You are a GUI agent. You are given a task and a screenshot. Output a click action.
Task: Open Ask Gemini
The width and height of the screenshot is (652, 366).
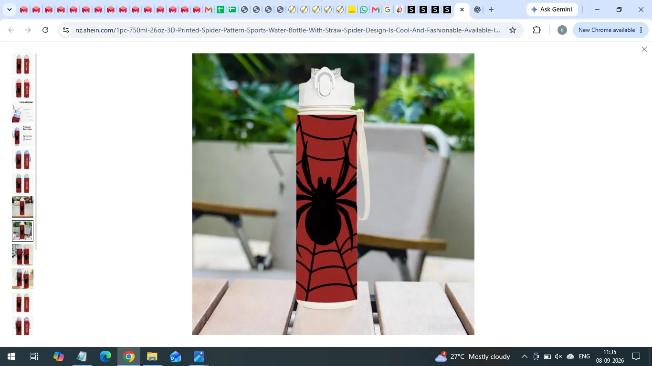click(x=552, y=10)
